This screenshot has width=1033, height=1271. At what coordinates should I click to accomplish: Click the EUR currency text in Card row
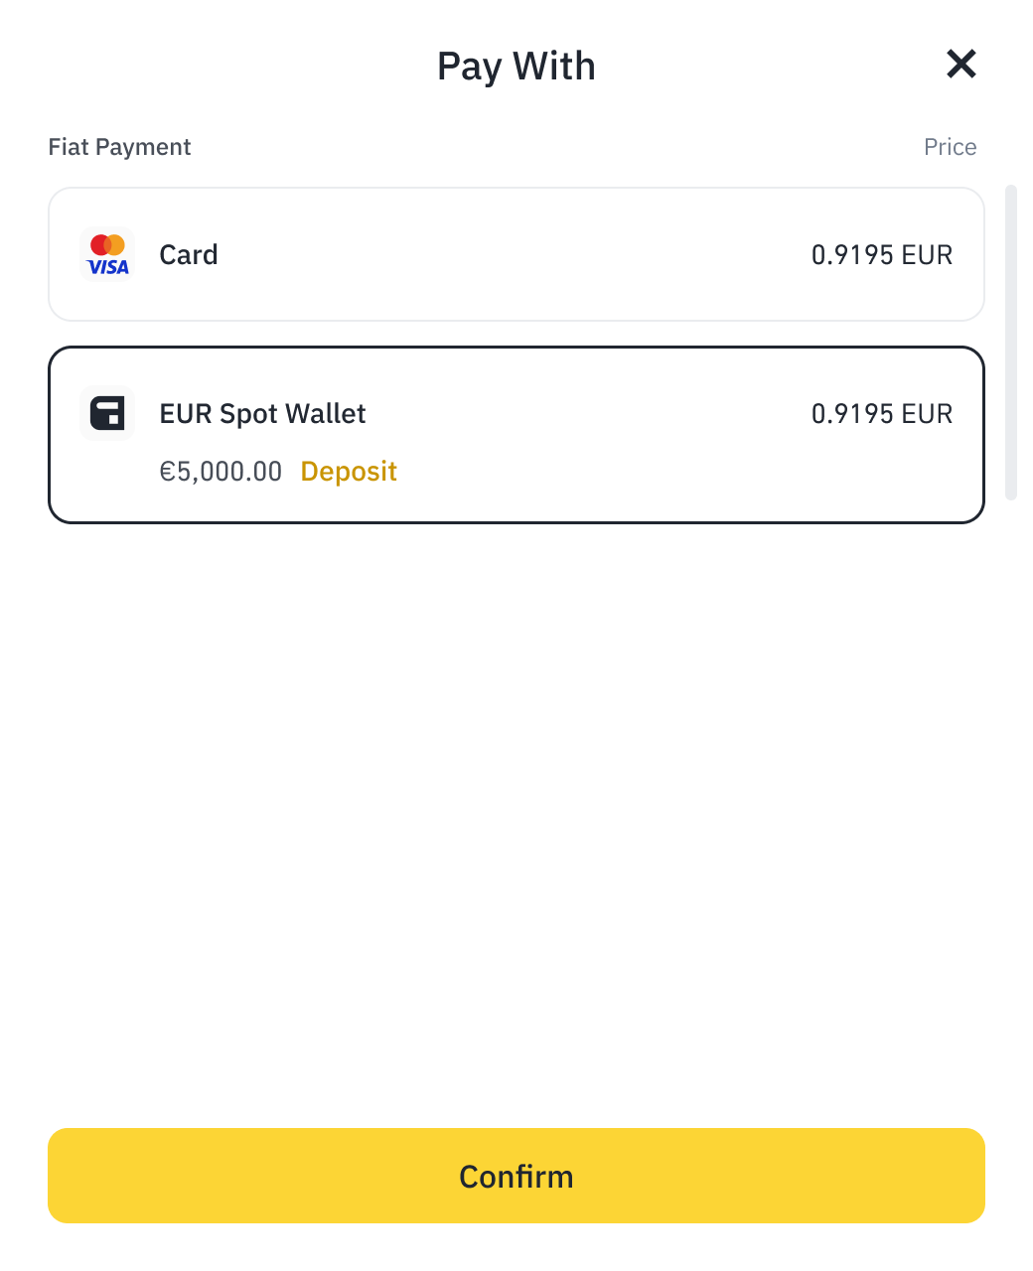pyautogui.click(x=927, y=255)
